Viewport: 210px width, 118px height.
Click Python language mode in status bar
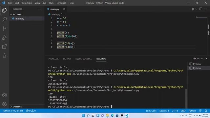coord(192,111)
